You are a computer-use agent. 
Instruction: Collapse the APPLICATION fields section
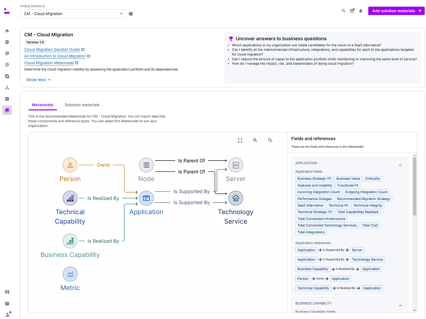(400, 165)
